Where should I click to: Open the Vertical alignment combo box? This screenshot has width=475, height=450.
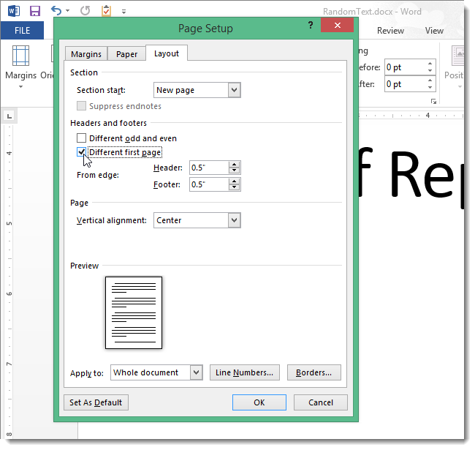tap(197, 220)
